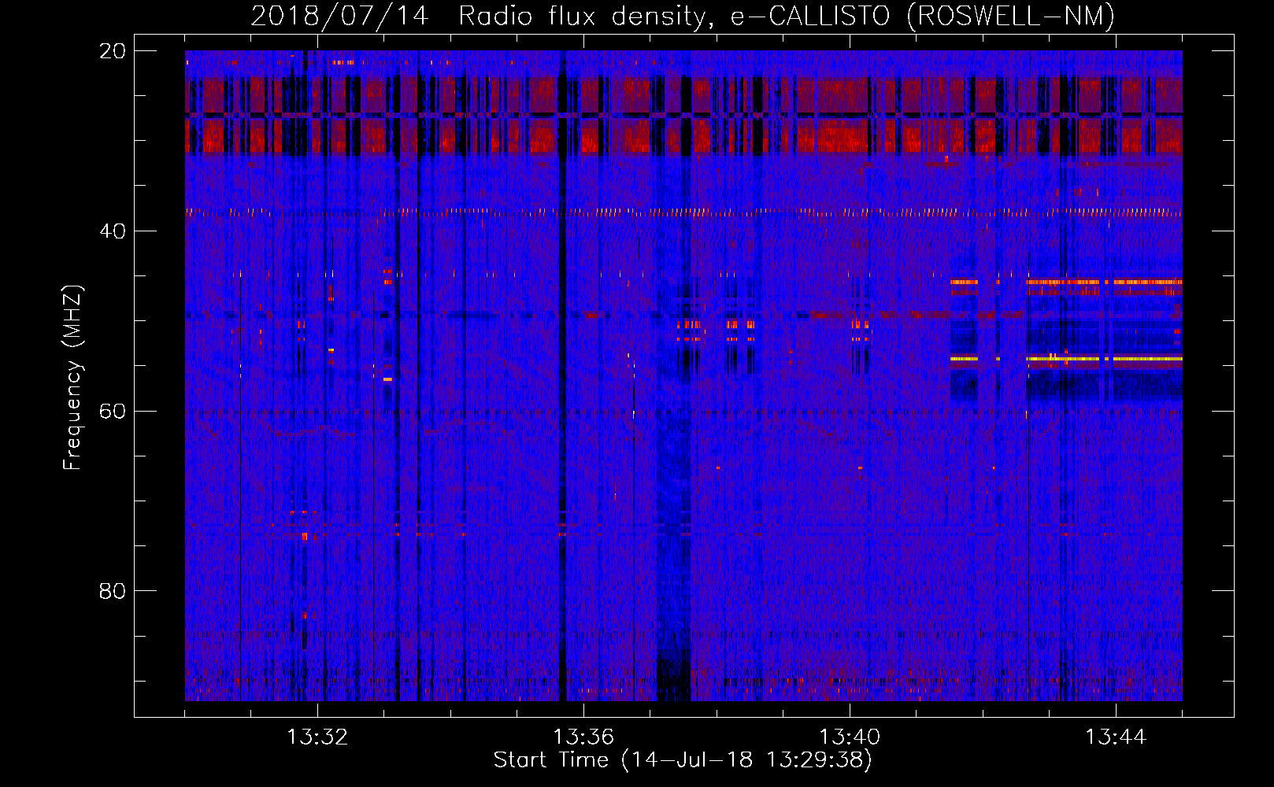This screenshot has height=787, width=1274.
Task: Click the 'Start Time (14-Jul-18 13:29:38)' axis label
Action: tap(683, 760)
